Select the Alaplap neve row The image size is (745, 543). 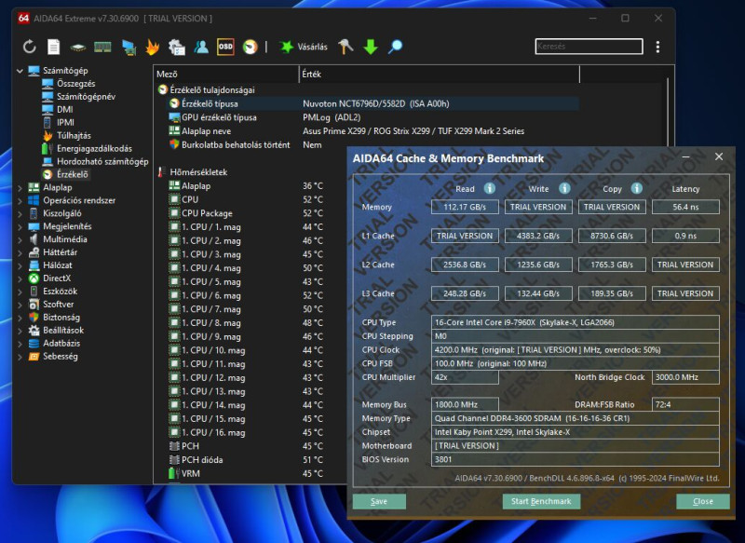coord(373,131)
